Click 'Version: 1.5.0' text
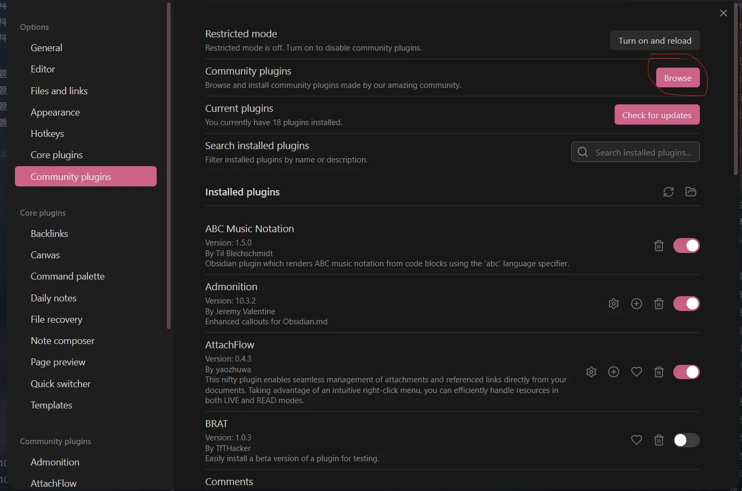The width and height of the screenshot is (742, 491). click(x=228, y=242)
